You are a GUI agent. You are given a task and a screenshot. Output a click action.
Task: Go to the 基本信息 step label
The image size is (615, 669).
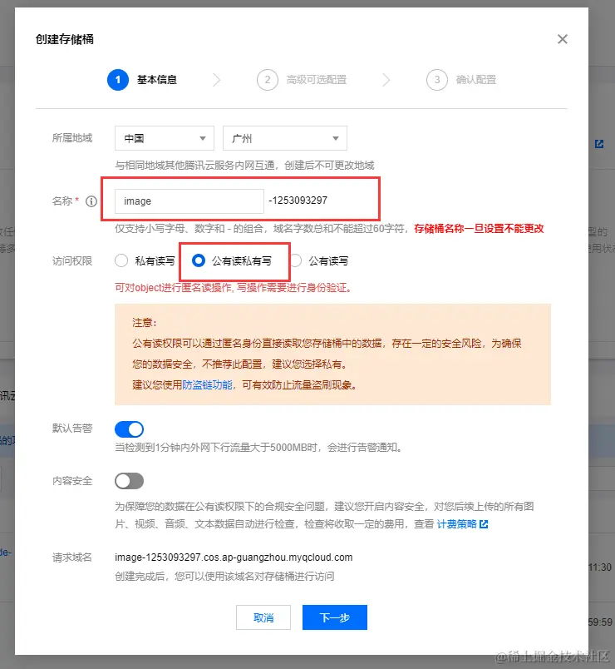[157, 80]
